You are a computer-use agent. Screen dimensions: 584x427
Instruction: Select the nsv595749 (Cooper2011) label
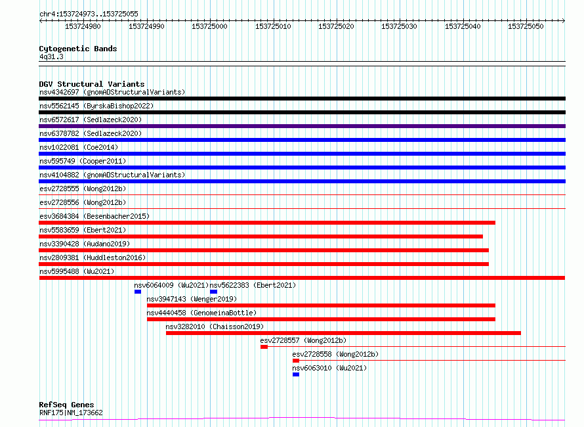click(83, 161)
